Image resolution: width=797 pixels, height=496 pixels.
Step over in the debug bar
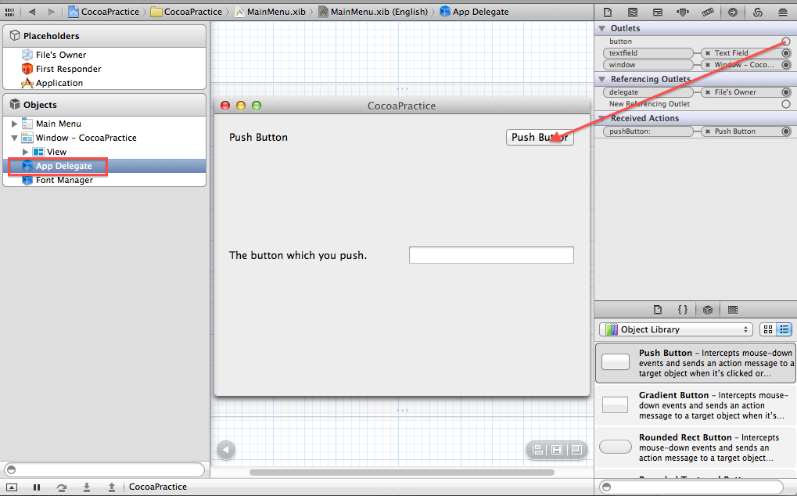pos(62,487)
